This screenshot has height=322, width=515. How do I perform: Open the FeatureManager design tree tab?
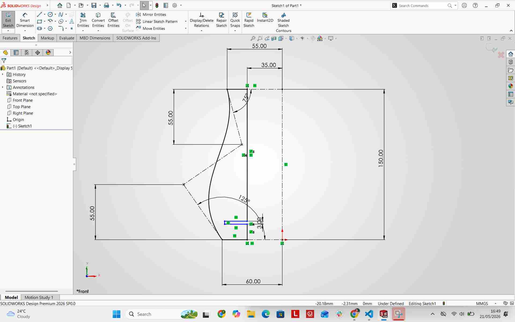click(x=5, y=53)
